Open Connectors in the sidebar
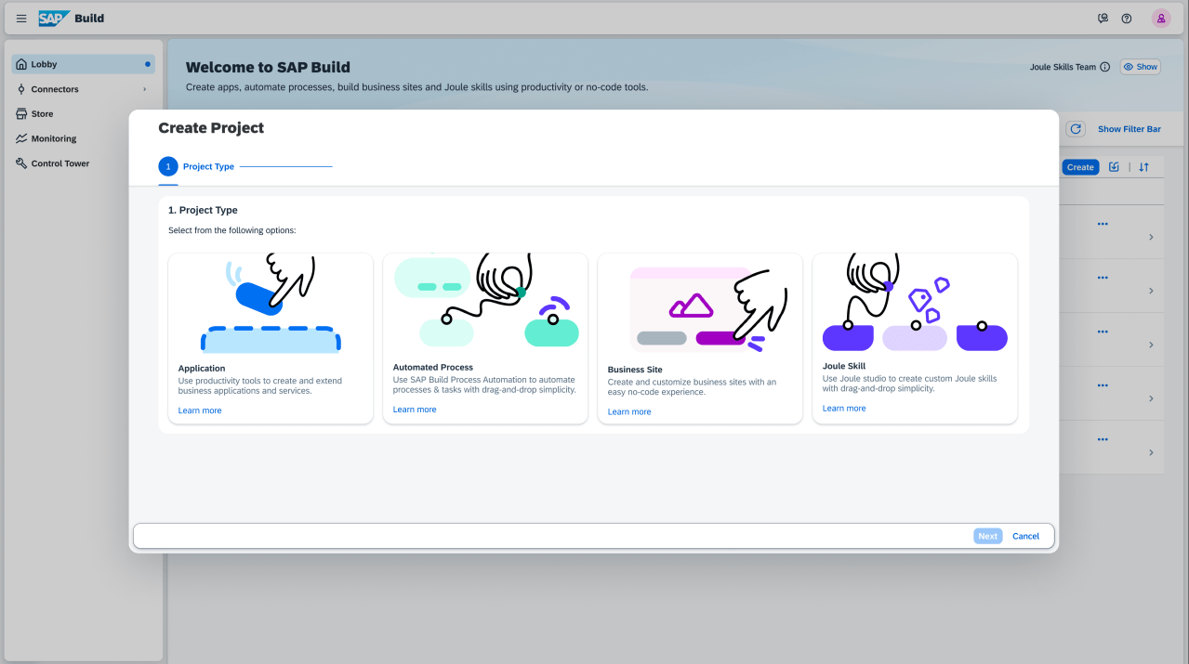 83,89
